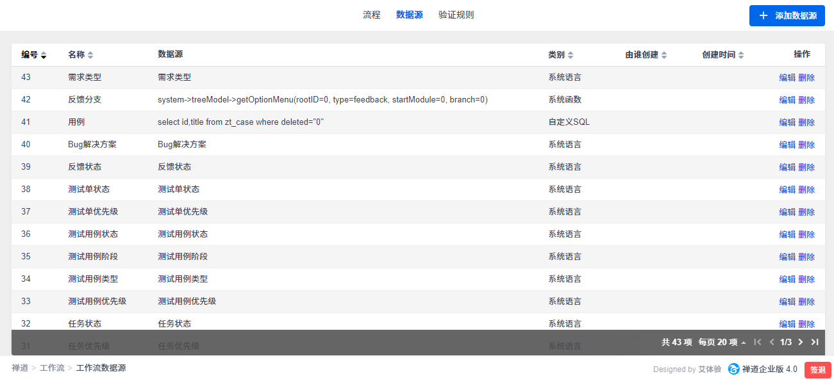Sort by 类别 column arrows
Viewport: 834px width, 381px height.
(x=571, y=55)
